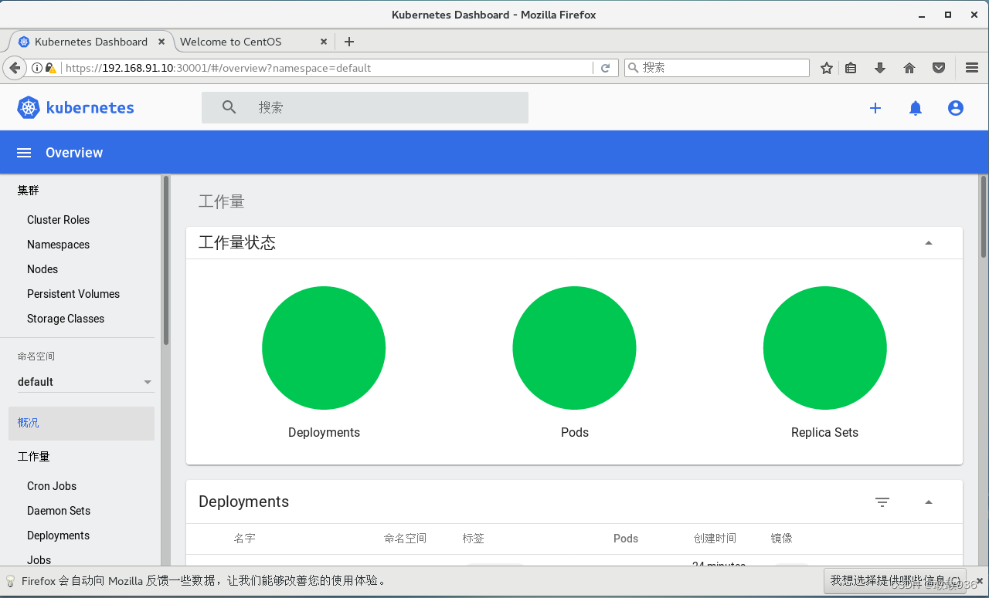Switch to Kubernetes Dashboard tab
989x598 pixels.
91,42
